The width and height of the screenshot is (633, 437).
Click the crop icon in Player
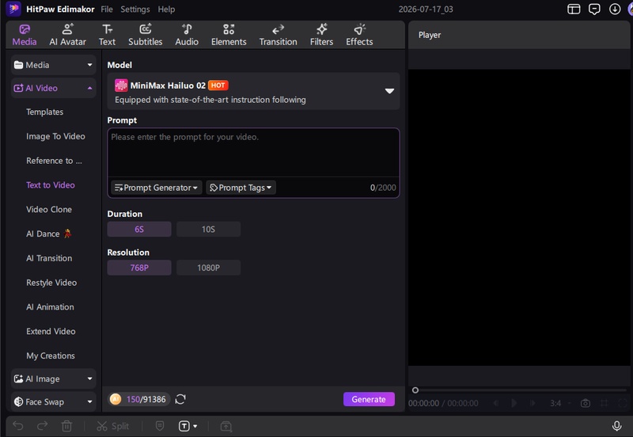[x=604, y=403]
